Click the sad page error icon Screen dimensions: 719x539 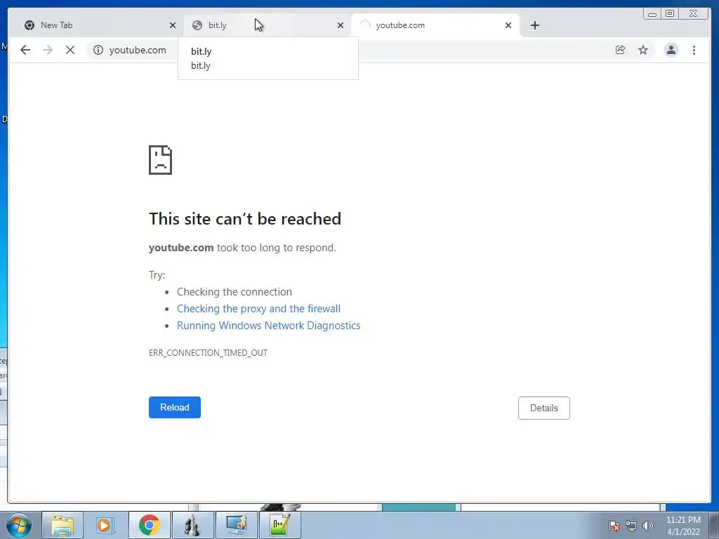tap(161, 160)
